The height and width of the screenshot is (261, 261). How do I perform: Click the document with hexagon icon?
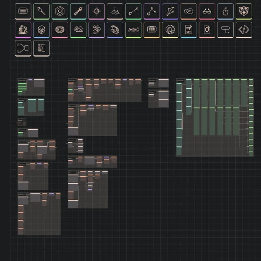[207, 30]
